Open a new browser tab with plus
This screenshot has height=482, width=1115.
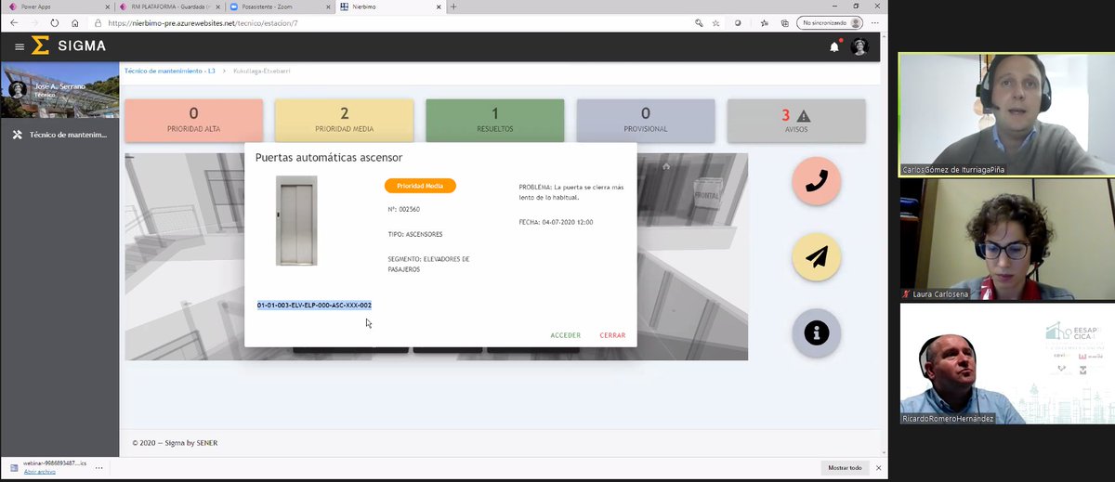(x=453, y=7)
